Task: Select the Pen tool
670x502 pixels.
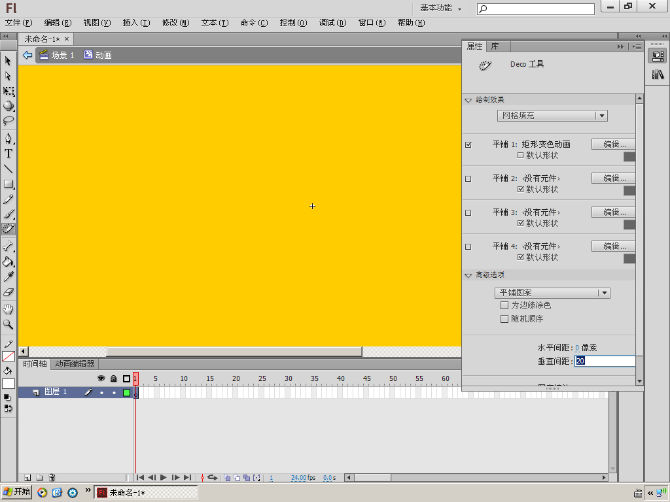Action: tap(9, 137)
